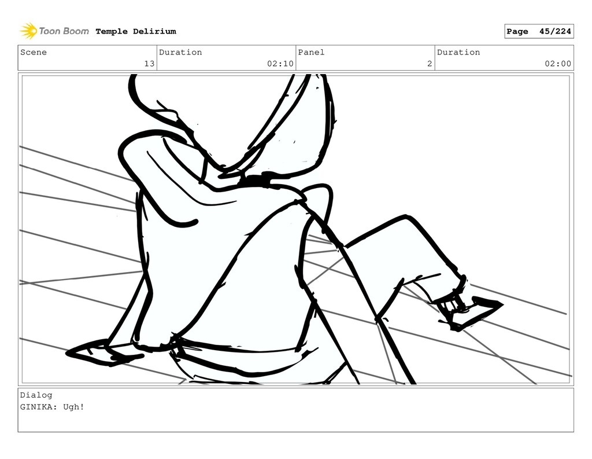Viewport: 592px width, 459px height.
Task: Click the Scene label cell
Action: (87, 58)
